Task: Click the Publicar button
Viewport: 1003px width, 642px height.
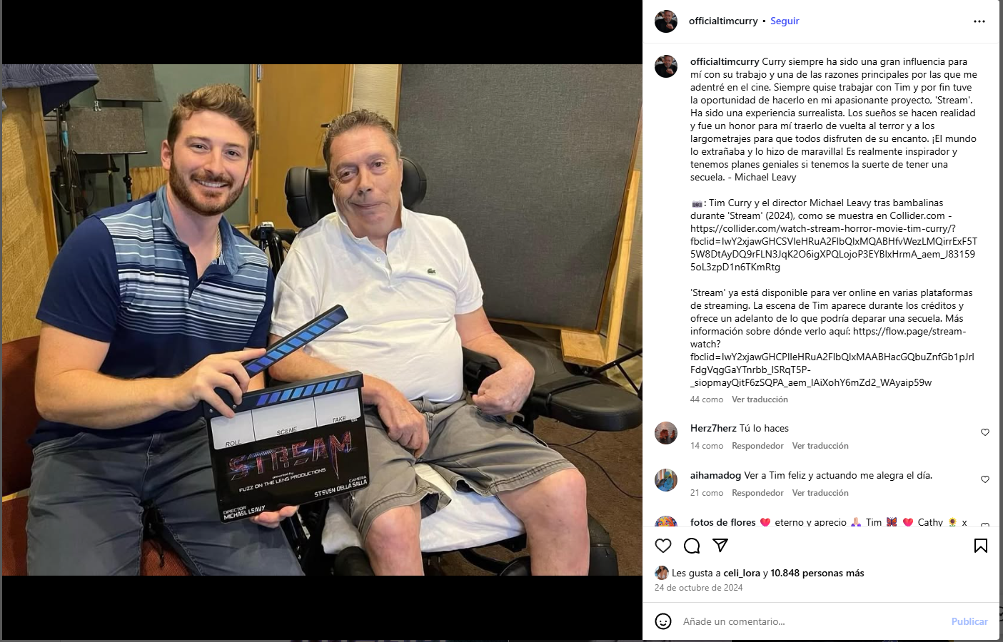Action: tap(969, 621)
